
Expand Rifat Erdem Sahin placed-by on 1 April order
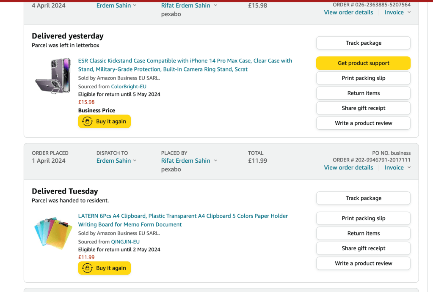(189, 161)
